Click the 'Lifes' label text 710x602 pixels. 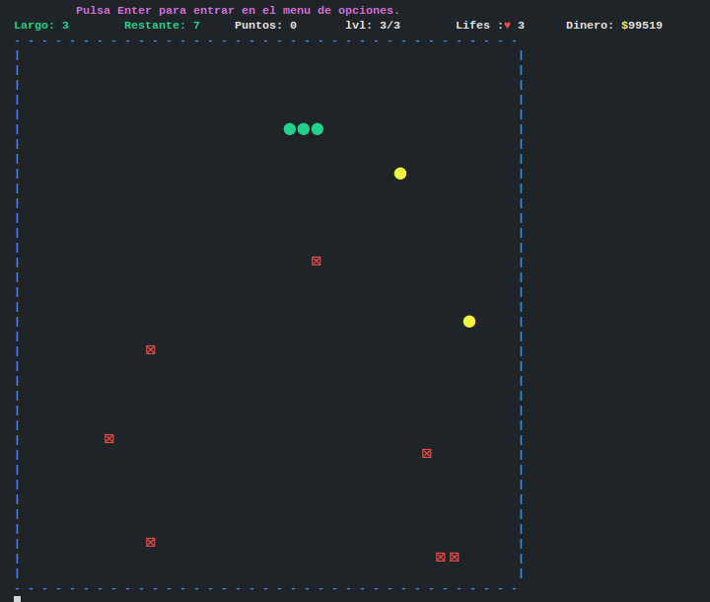472,26
